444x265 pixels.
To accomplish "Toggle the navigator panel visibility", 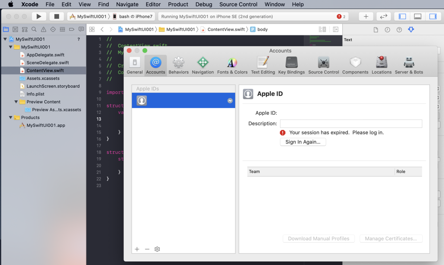I will [x=403, y=16].
